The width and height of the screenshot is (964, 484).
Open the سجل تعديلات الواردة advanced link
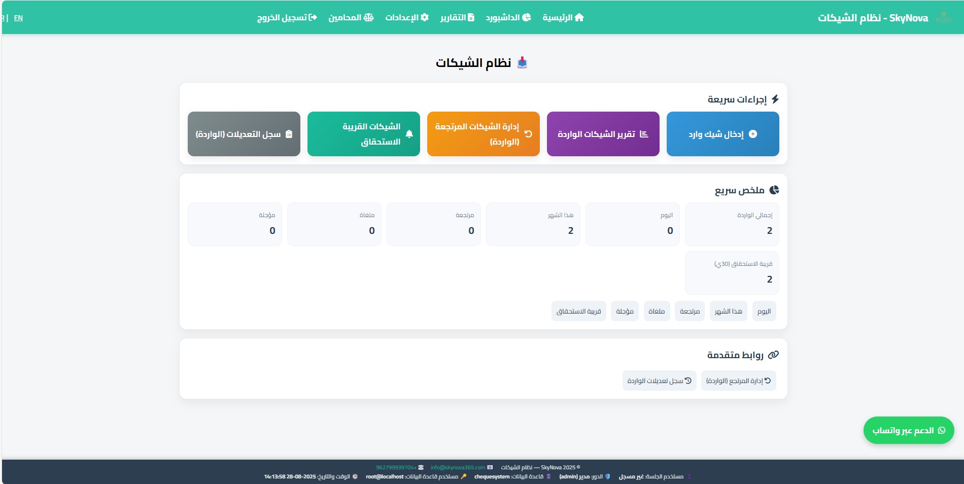[x=659, y=381]
